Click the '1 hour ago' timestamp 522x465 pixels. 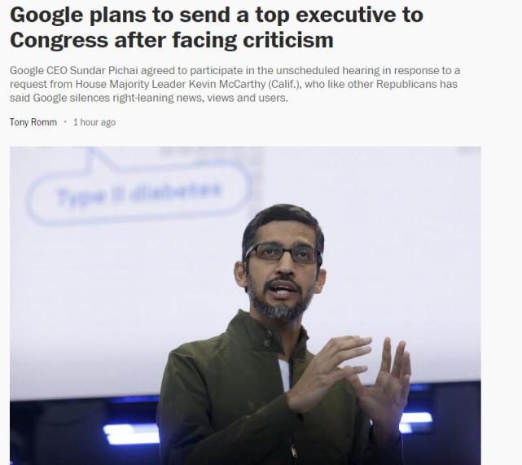coord(94,122)
